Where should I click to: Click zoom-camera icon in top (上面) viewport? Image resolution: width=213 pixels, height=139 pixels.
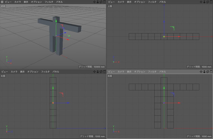point(204,2)
